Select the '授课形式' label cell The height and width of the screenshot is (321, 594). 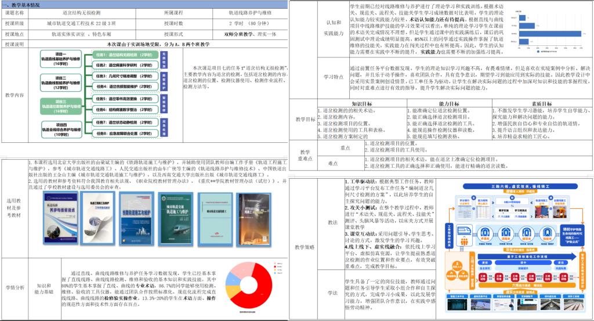[174, 34]
